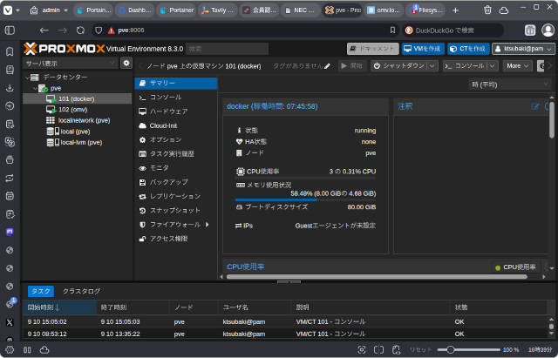The width and height of the screenshot is (558, 358).
Task: Capture the page with screenshot icon
Action: pos(362,350)
